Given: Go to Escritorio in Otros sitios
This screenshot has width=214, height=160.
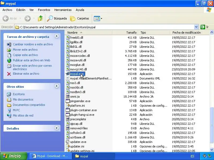Looking at the screenshot, I should click(19, 94).
